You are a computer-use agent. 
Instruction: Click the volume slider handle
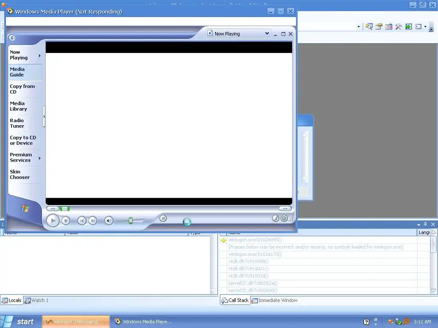[x=130, y=221]
